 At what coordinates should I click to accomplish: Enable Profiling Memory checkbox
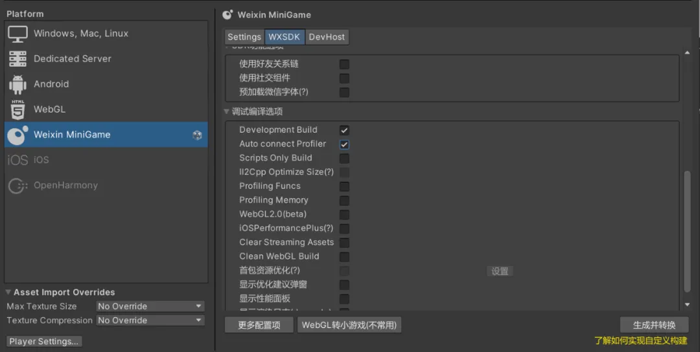[x=344, y=201]
